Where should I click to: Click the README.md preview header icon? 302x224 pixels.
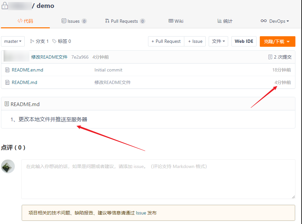click(7, 104)
